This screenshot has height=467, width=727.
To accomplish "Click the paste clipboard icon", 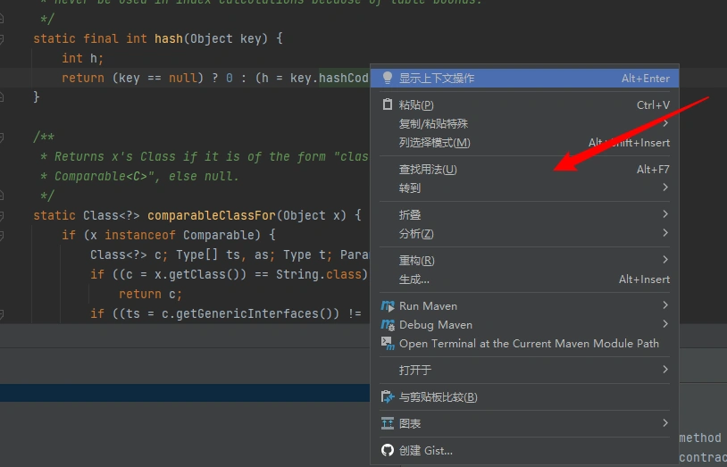I will click(x=388, y=104).
